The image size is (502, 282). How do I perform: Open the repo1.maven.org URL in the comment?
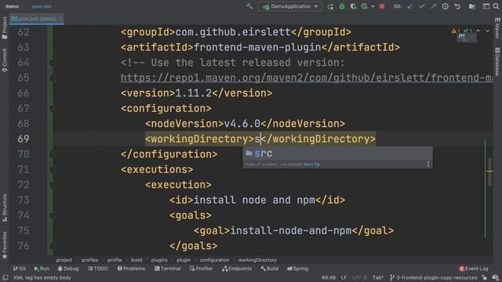click(x=307, y=78)
